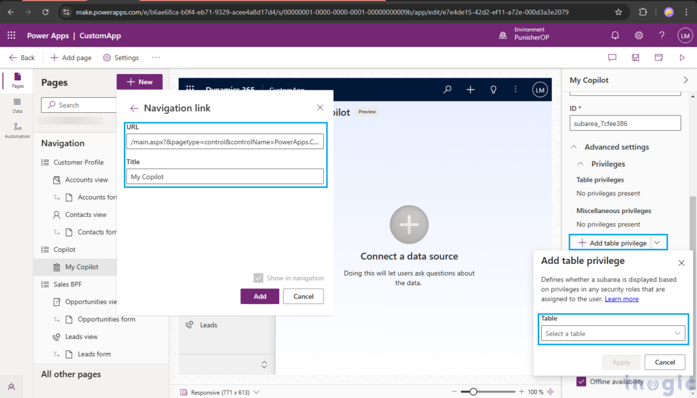The height and width of the screenshot is (398, 697).
Task: Open notifications via the bell icon
Action: point(615,35)
